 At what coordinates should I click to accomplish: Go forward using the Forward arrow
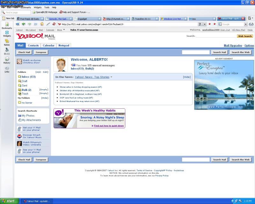point(29,24)
